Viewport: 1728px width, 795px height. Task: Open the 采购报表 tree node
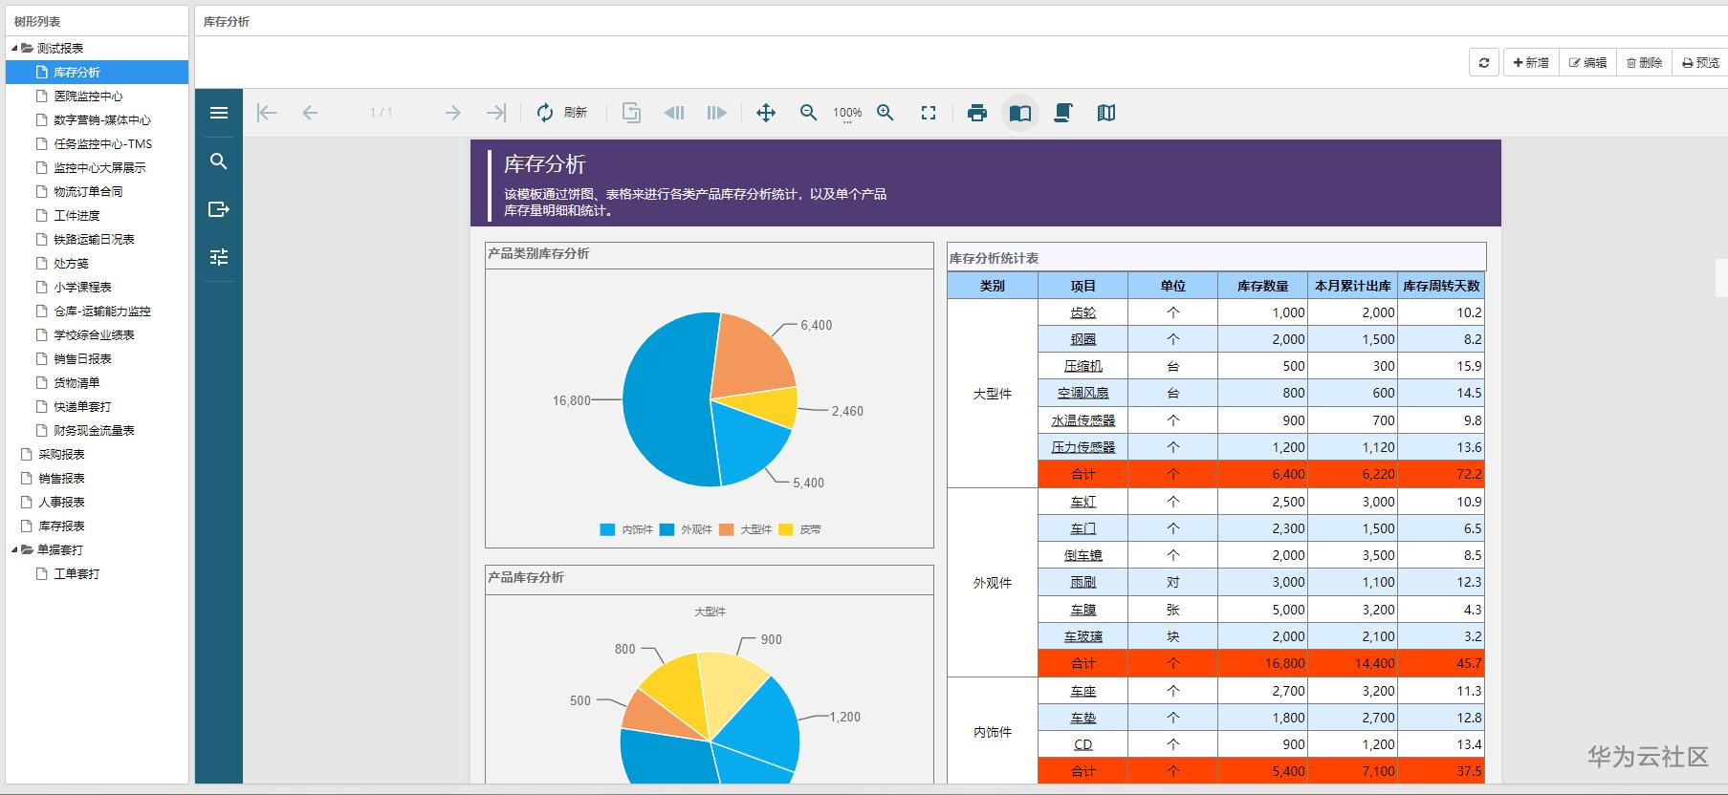point(61,454)
